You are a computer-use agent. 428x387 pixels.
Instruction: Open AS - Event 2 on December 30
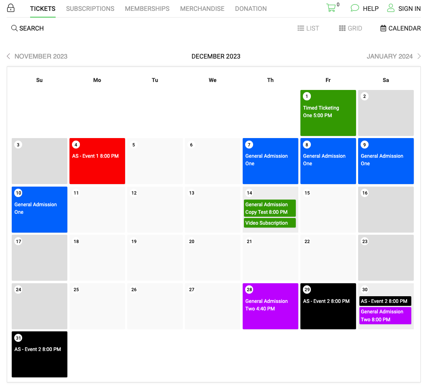tap(385, 301)
